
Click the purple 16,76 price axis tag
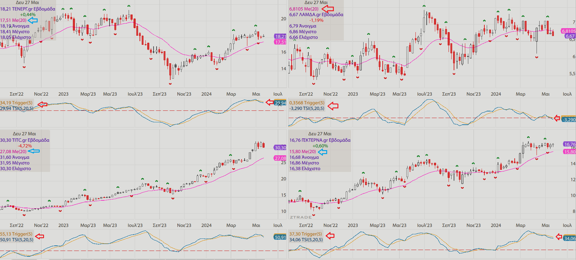coord(570,144)
